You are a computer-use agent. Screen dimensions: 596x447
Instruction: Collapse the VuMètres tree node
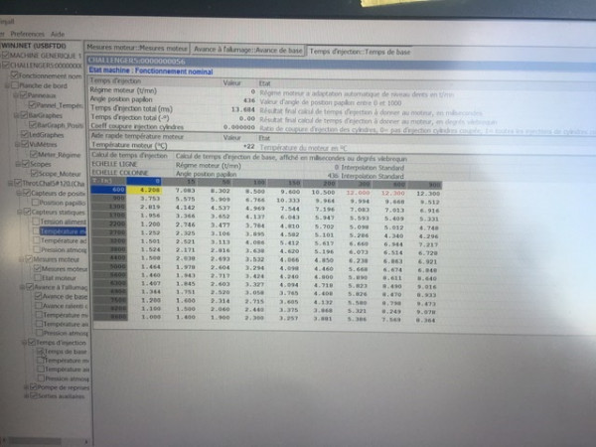[18, 144]
